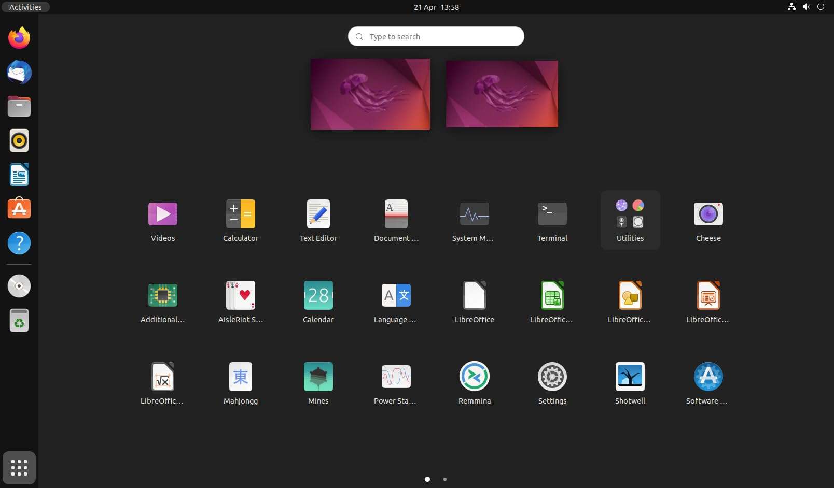Launch Thunderbird from the dock
The image size is (834, 488).
click(19, 73)
